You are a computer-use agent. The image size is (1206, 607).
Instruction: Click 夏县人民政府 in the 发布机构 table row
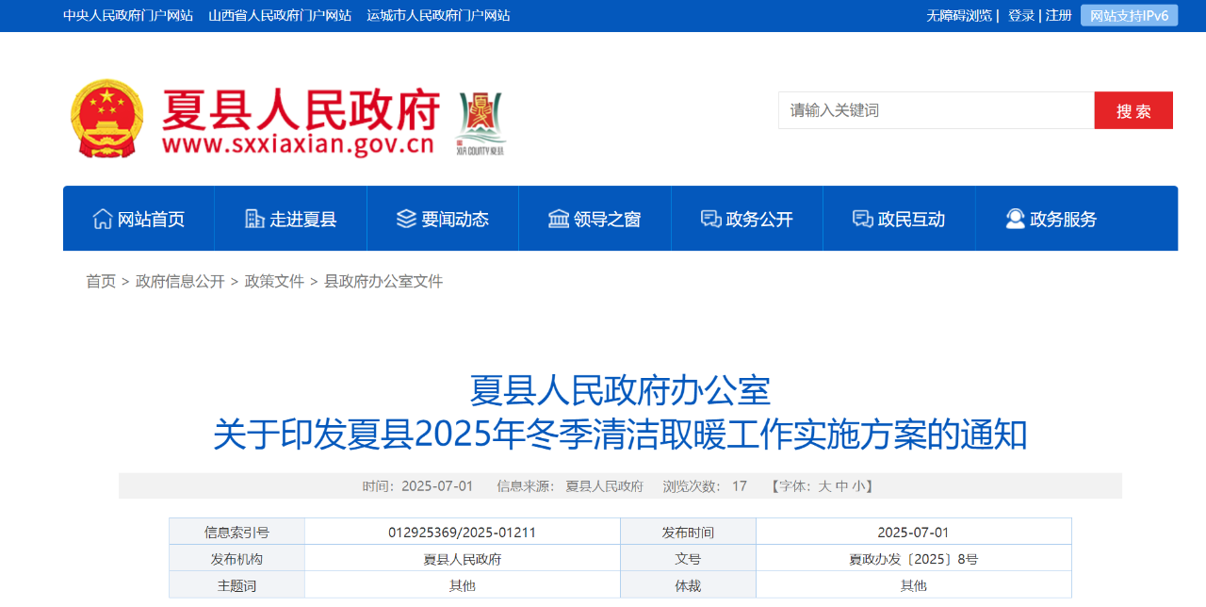point(462,559)
